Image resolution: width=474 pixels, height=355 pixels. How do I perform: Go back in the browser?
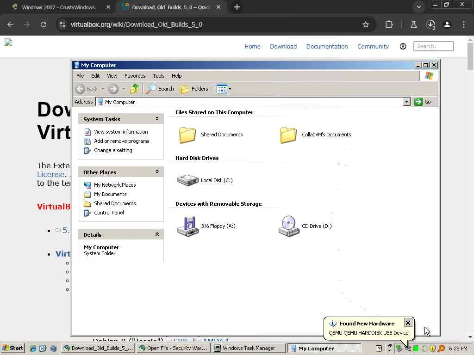[x=10, y=24]
